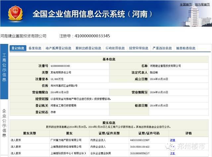Open the 地方局首页 link
The image size is (212, 157).
click(x=202, y=4)
